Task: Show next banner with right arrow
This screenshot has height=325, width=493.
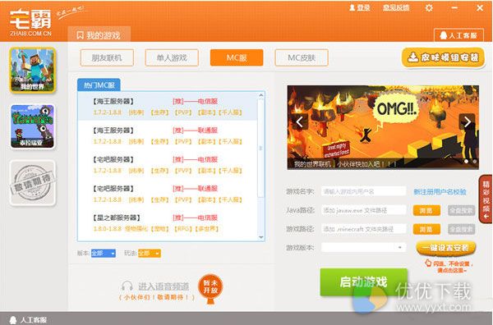Action: [468, 121]
